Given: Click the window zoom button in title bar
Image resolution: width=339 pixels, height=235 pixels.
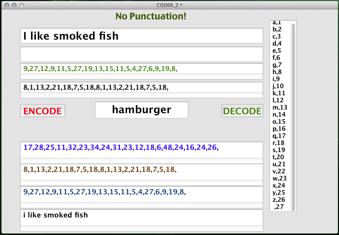Looking at the screenshot, I should click(21, 5).
